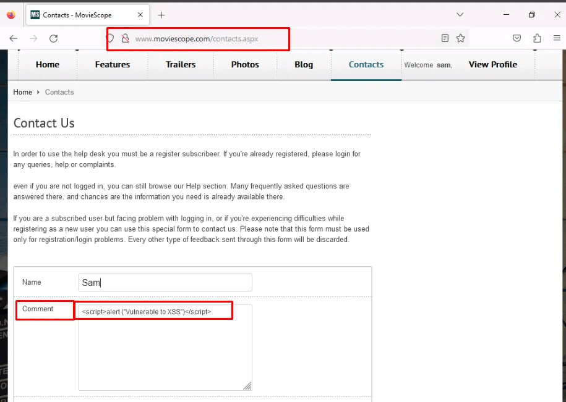Viewport: 566px width, 402px height.
Task: Open the Blog navigation item
Action: [x=303, y=64]
